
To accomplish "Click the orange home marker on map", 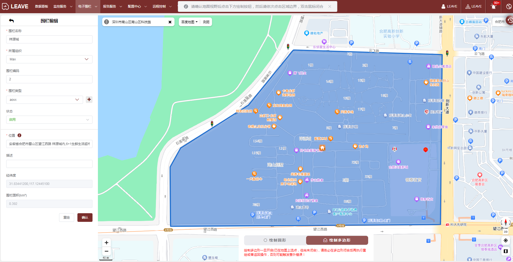I will click(x=322, y=147).
